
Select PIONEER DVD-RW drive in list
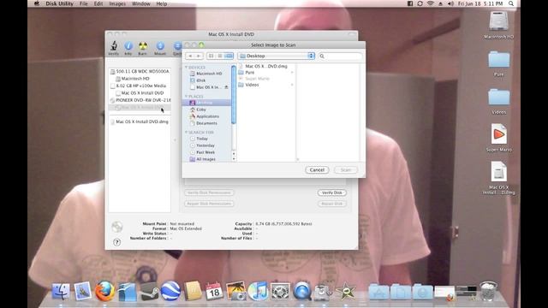140,100
